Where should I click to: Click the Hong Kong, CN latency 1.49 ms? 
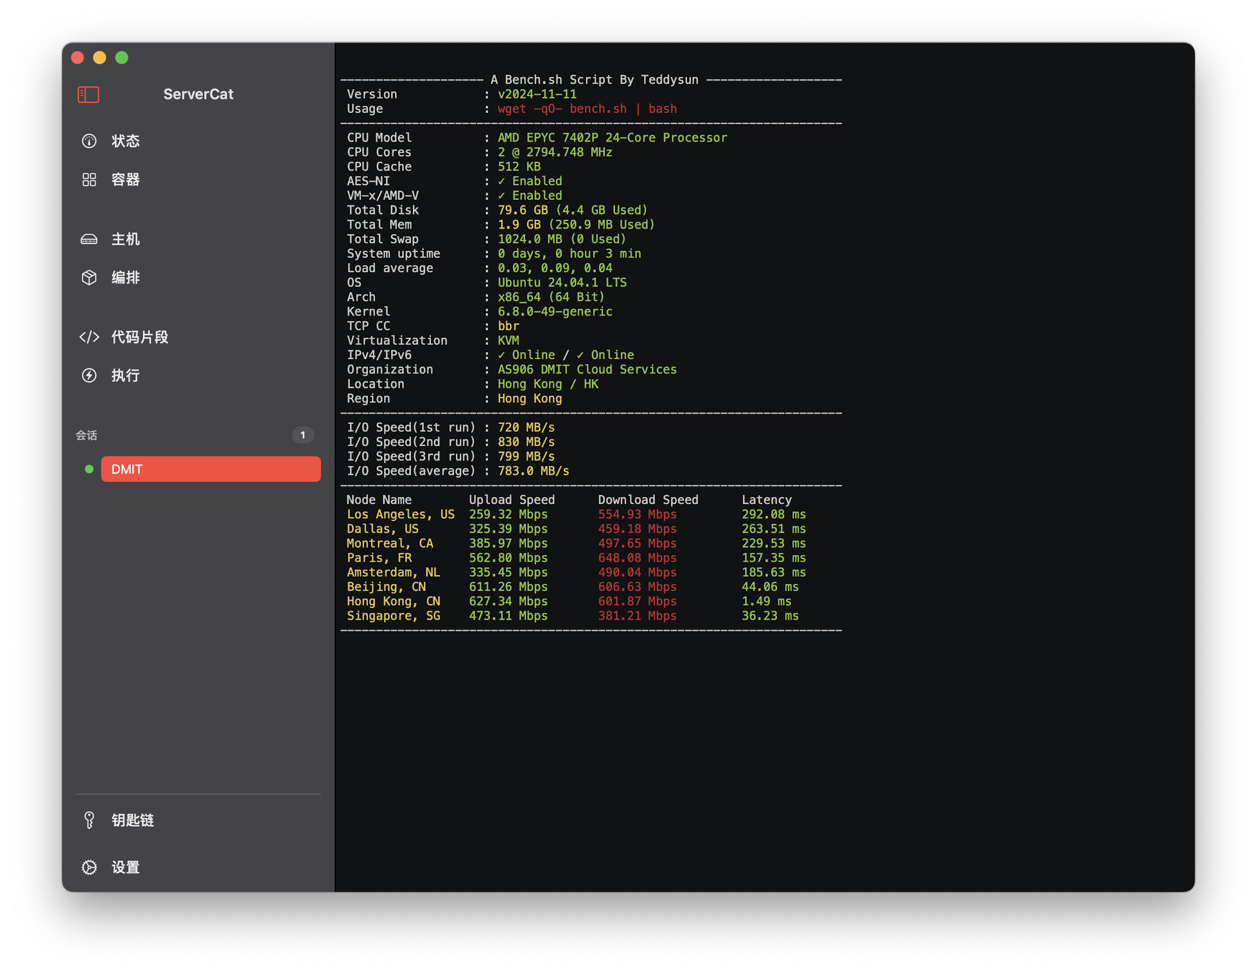(x=767, y=602)
